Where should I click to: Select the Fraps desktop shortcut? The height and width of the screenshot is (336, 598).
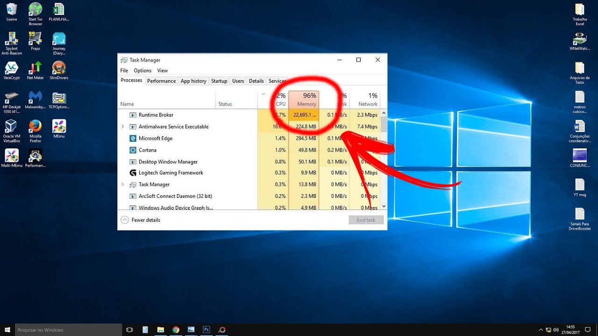point(35,41)
